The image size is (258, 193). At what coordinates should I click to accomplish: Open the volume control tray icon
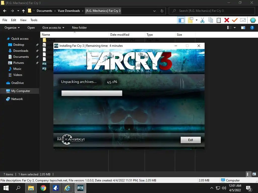[x=224, y=188]
